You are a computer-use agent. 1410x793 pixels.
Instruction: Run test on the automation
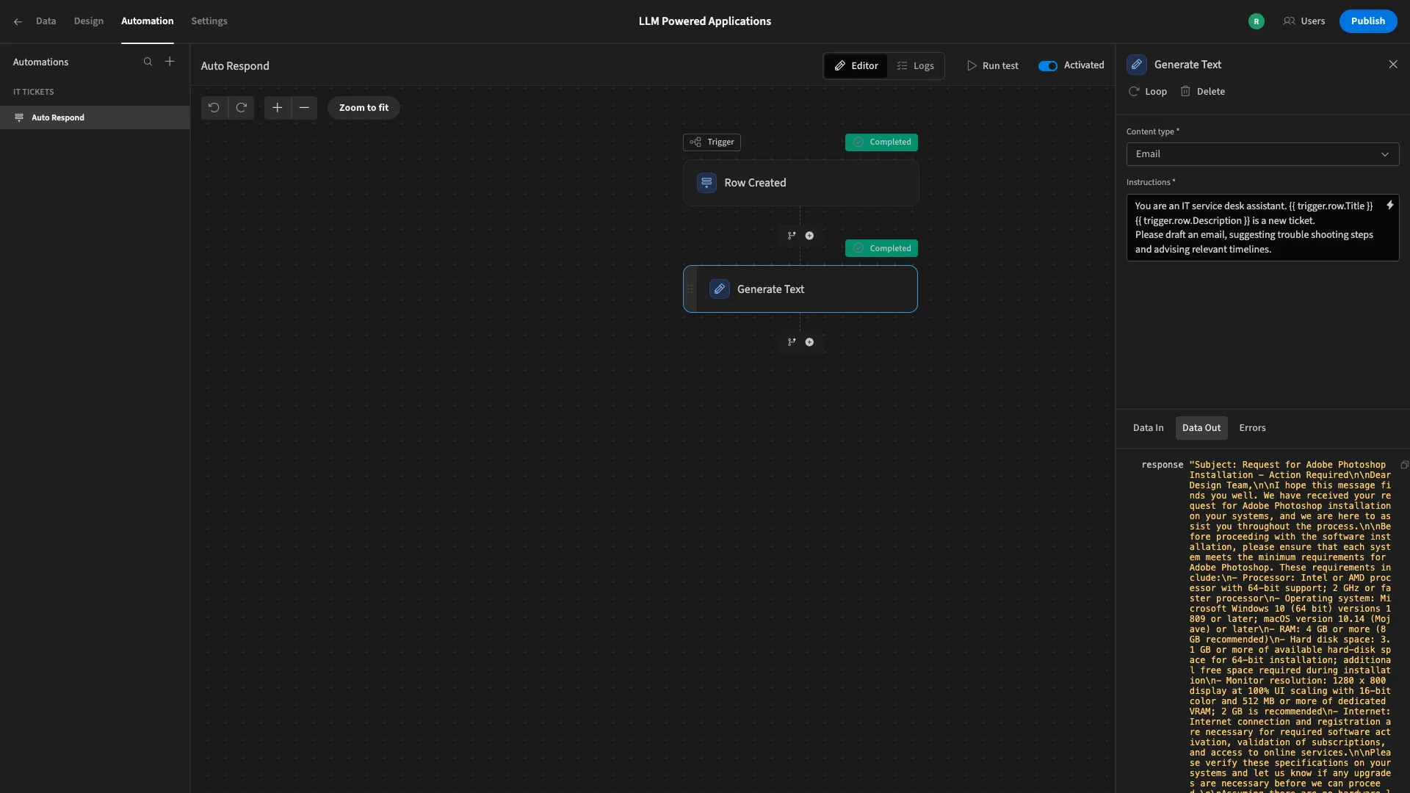click(992, 65)
